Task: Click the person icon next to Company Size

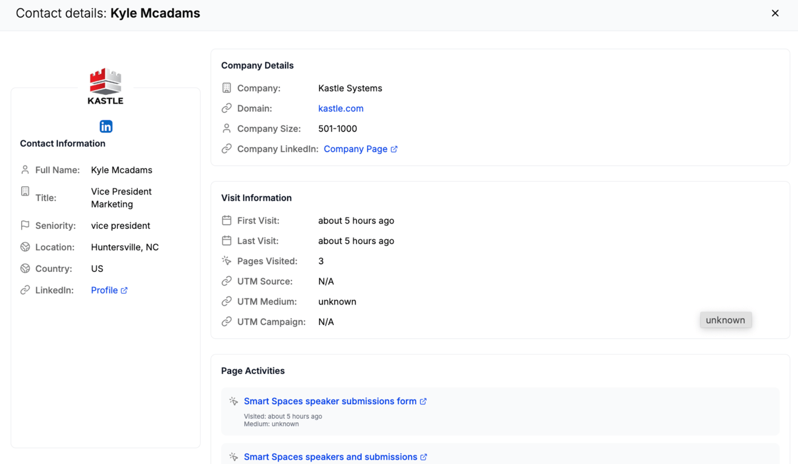Action: coord(226,128)
